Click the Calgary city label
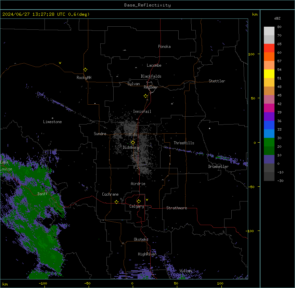Viewport: 295px width, 288px height. 137,206
